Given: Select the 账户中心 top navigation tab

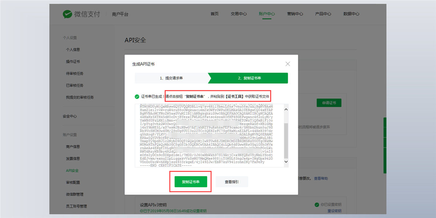Looking at the screenshot, I should click(267, 14).
